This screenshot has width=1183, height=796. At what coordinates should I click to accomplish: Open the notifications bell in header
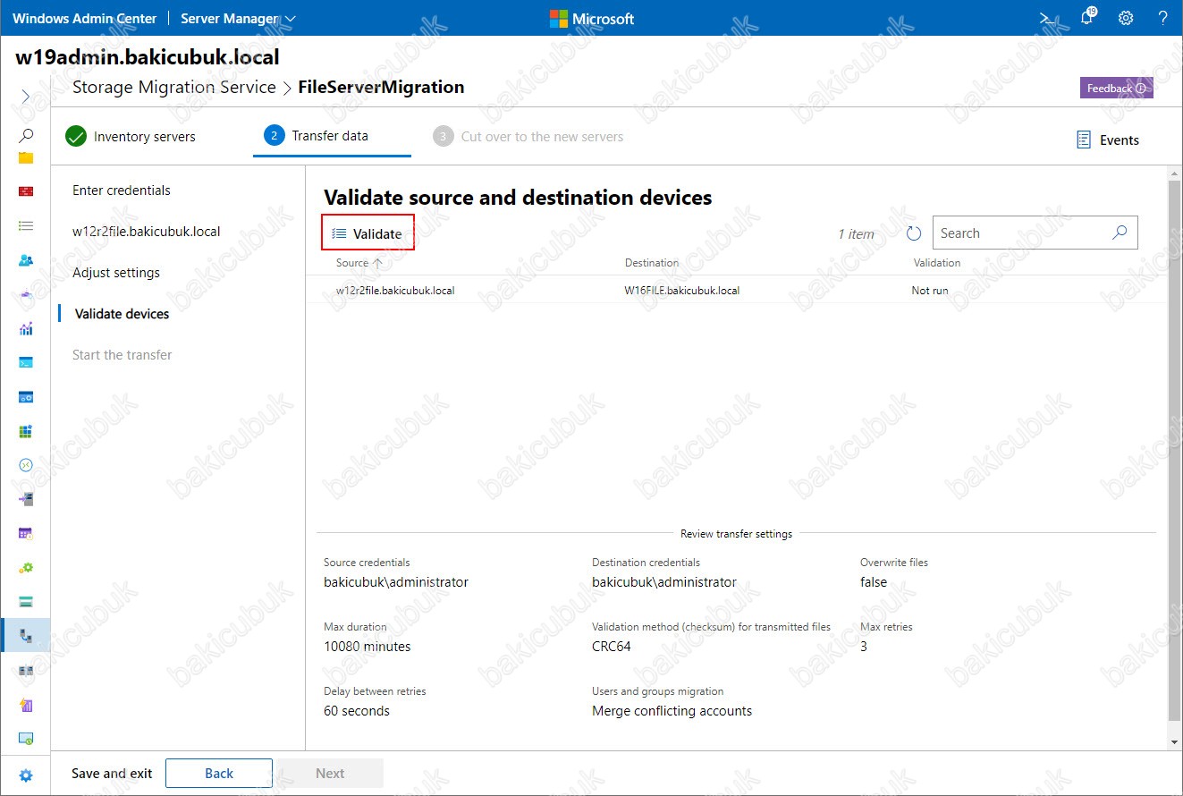coord(1087,18)
